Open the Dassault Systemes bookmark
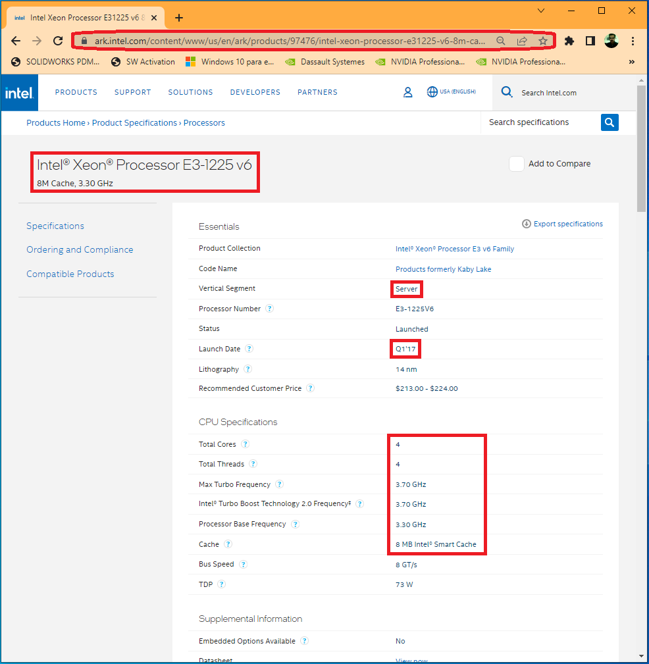This screenshot has height=664, width=649. point(325,62)
